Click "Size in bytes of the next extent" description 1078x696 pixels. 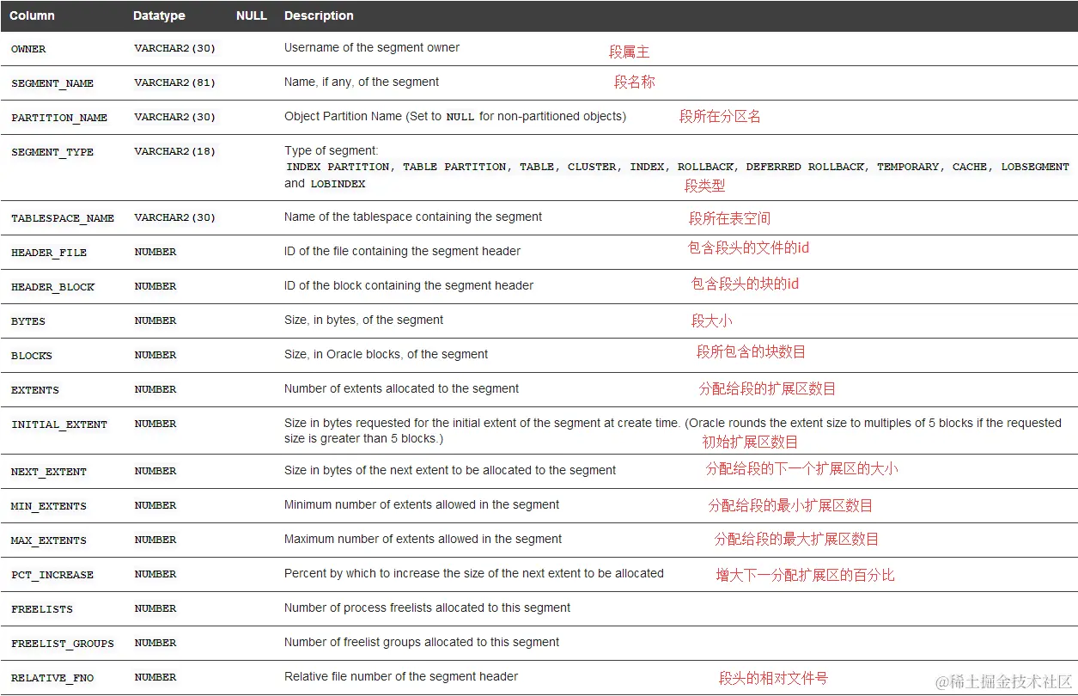(x=450, y=471)
